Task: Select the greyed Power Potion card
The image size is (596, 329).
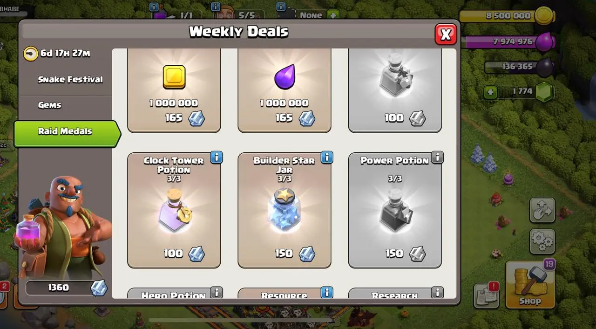Action: click(395, 210)
